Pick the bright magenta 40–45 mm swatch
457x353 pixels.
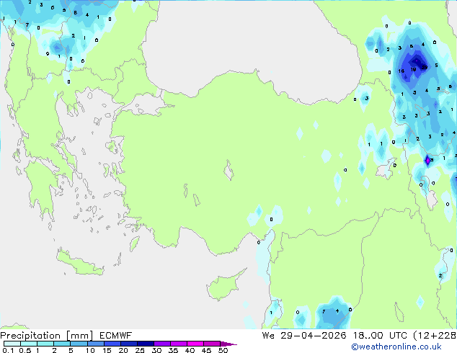(195, 344)
